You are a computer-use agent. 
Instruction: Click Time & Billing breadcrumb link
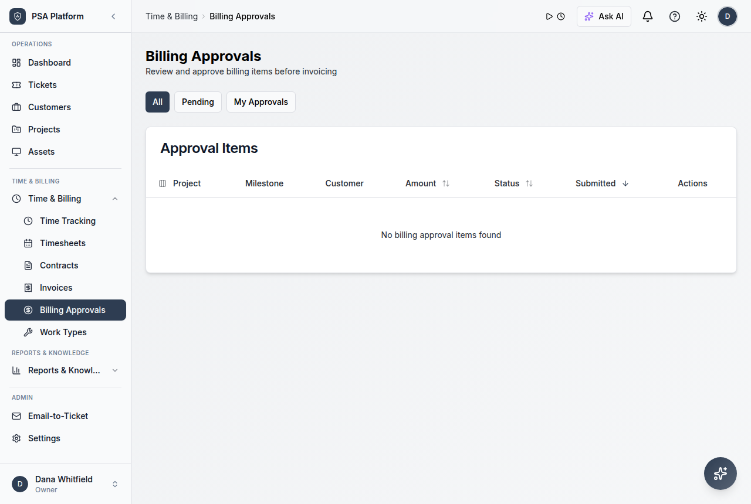(x=171, y=16)
